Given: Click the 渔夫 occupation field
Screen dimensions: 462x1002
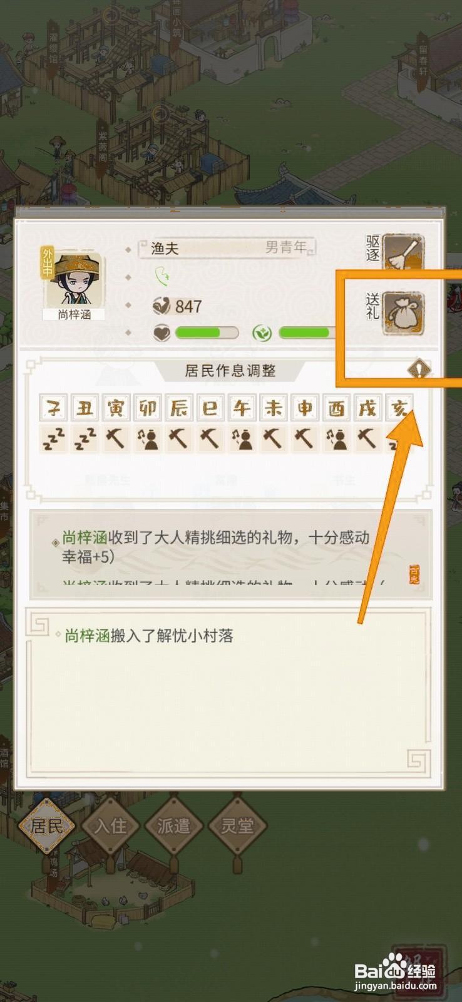Looking at the screenshot, I should pos(227,248).
